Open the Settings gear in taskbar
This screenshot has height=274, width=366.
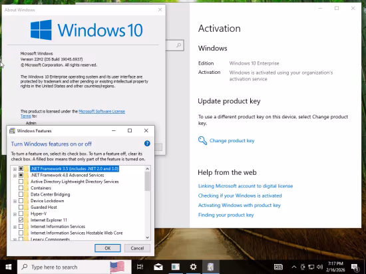tap(193, 267)
